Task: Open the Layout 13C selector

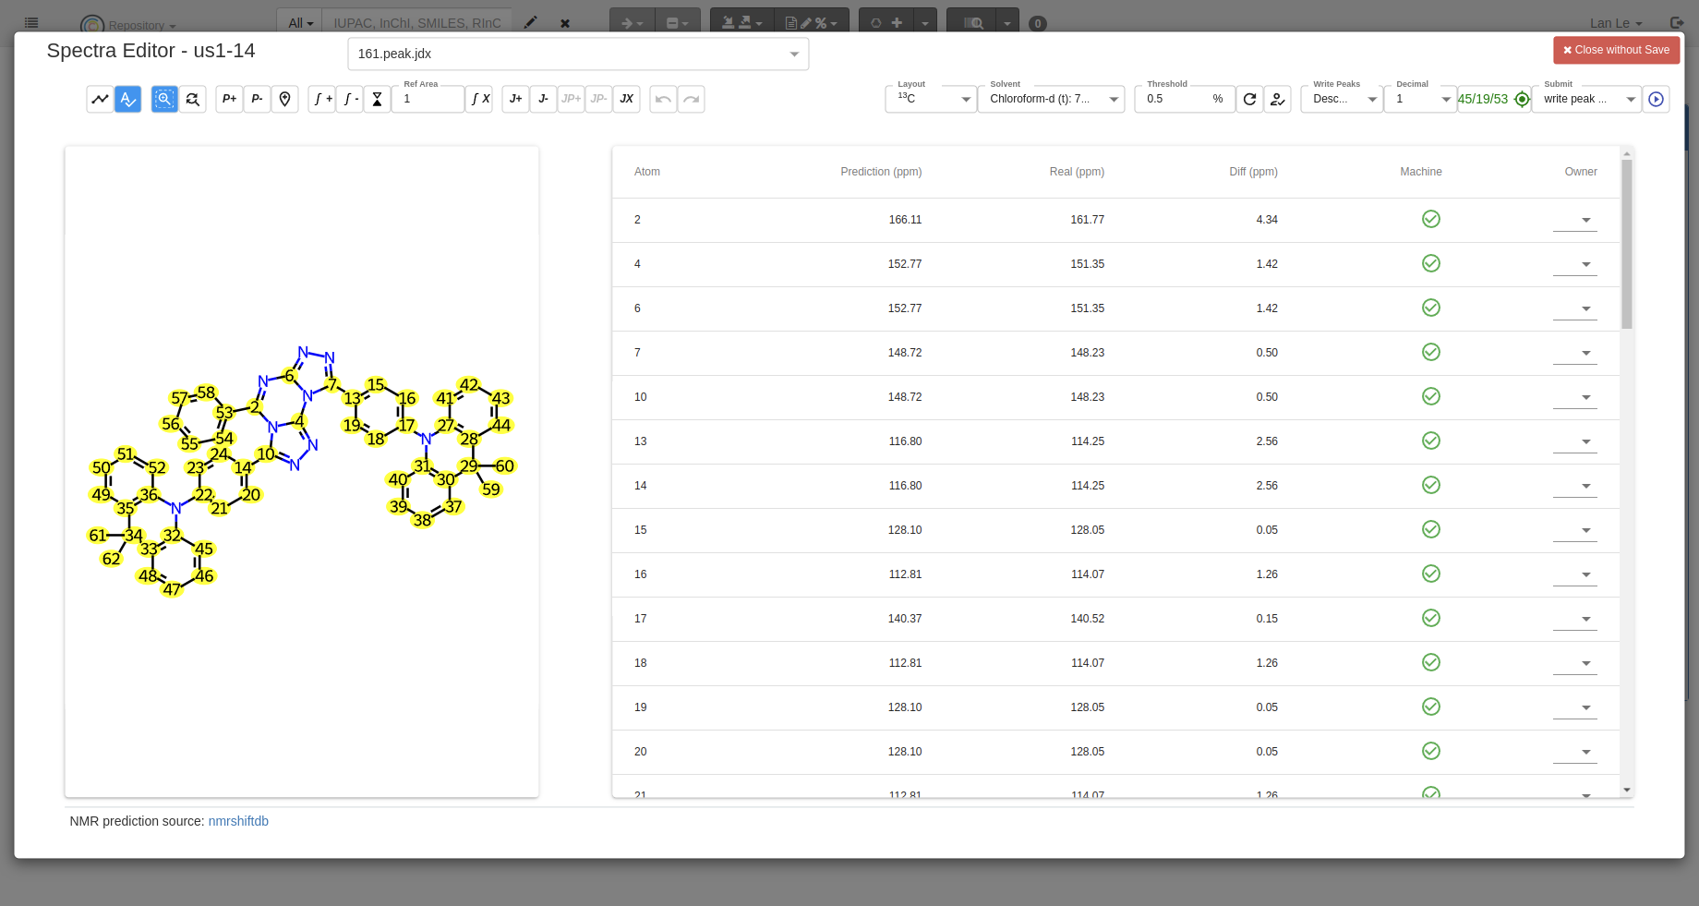Action: click(931, 99)
